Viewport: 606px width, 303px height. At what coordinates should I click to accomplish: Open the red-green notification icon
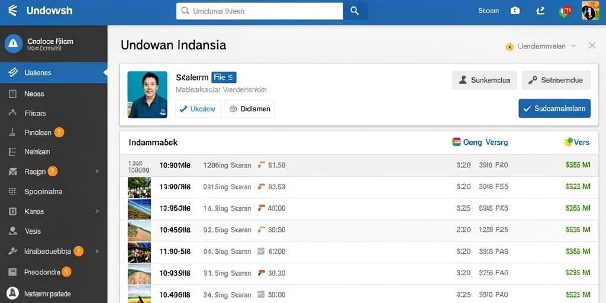tap(565, 11)
